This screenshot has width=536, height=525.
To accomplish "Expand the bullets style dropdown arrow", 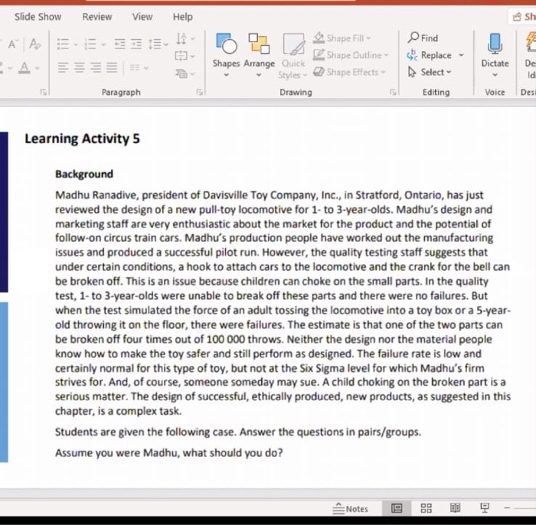I will (76, 44).
